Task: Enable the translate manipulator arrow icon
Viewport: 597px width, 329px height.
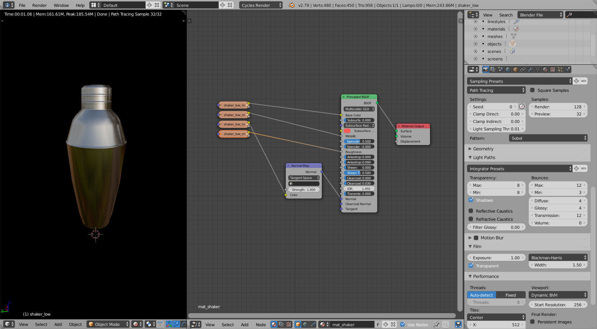Action: point(176,324)
